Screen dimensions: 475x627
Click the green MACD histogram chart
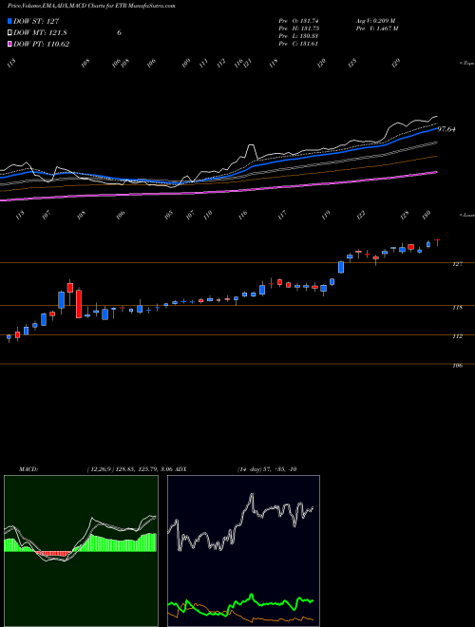pyautogui.click(x=81, y=551)
